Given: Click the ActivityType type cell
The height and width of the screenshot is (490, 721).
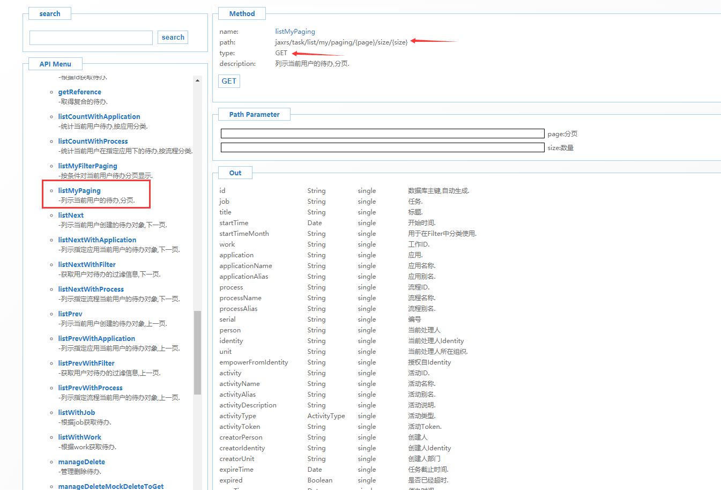Looking at the screenshot, I should (326, 416).
